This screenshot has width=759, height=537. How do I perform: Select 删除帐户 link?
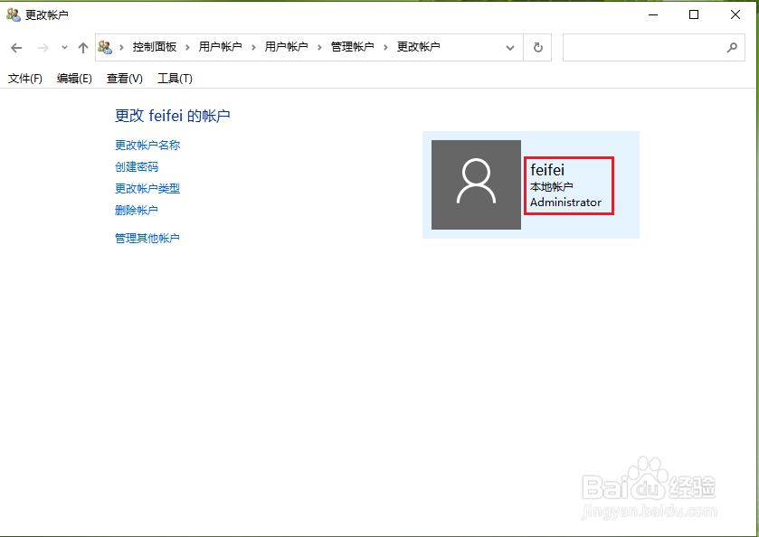coord(136,210)
